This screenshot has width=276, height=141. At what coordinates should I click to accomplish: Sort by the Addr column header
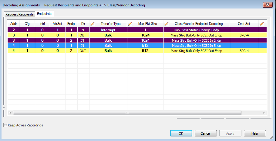pos(13,24)
